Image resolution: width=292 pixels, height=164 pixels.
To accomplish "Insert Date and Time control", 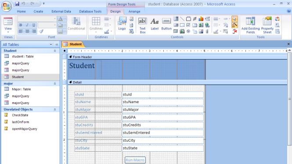I will [131, 31].
